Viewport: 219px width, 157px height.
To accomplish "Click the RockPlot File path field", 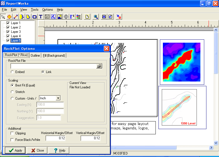I will pyautogui.click(x=53, y=66).
